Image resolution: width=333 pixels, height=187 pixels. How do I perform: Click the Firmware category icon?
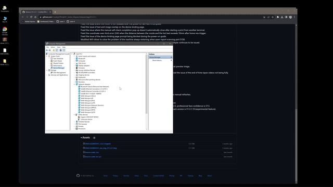pos(77,68)
